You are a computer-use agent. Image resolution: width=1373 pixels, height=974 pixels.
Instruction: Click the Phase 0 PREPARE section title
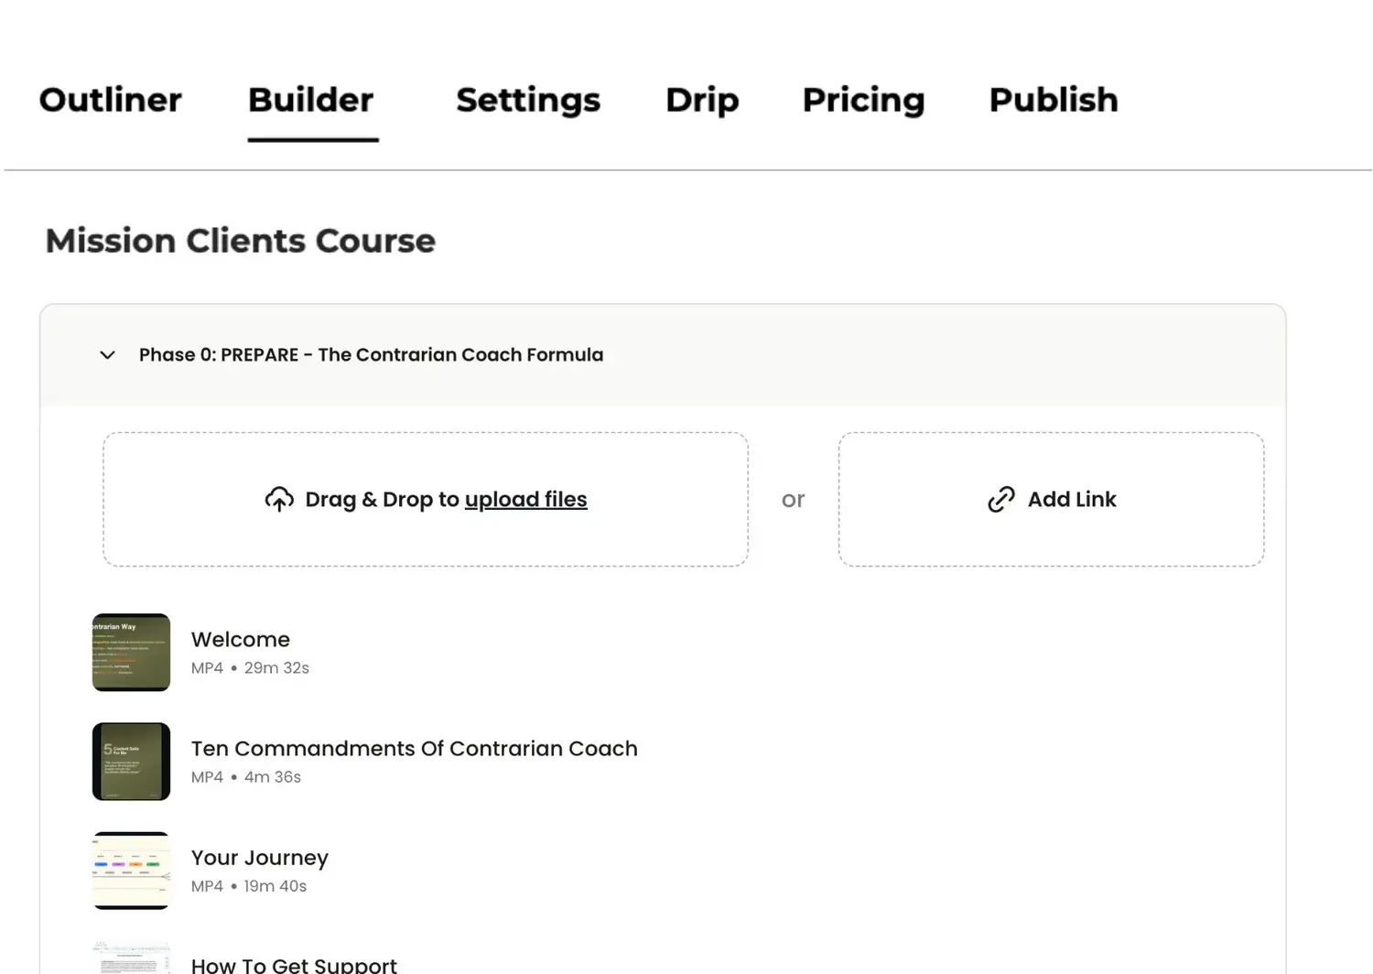tap(371, 355)
